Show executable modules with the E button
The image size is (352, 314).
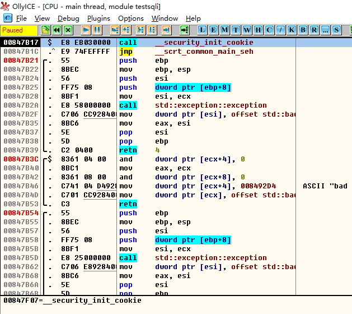point(214,30)
